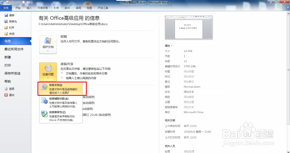Click the quick access Save icon
The width and height of the screenshot is (290, 153).
tap(8, 2)
